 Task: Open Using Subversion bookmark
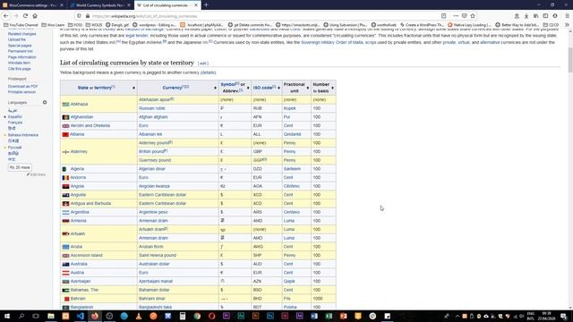345,25
